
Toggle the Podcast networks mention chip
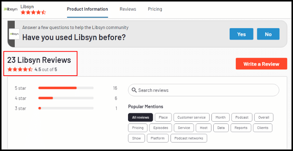coord(189,138)
